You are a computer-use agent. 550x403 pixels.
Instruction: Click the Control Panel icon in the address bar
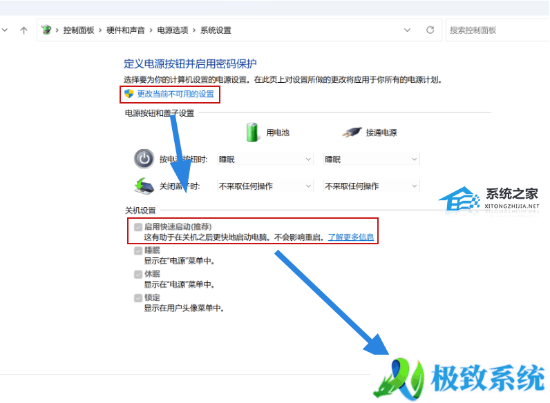coord(46,30)
